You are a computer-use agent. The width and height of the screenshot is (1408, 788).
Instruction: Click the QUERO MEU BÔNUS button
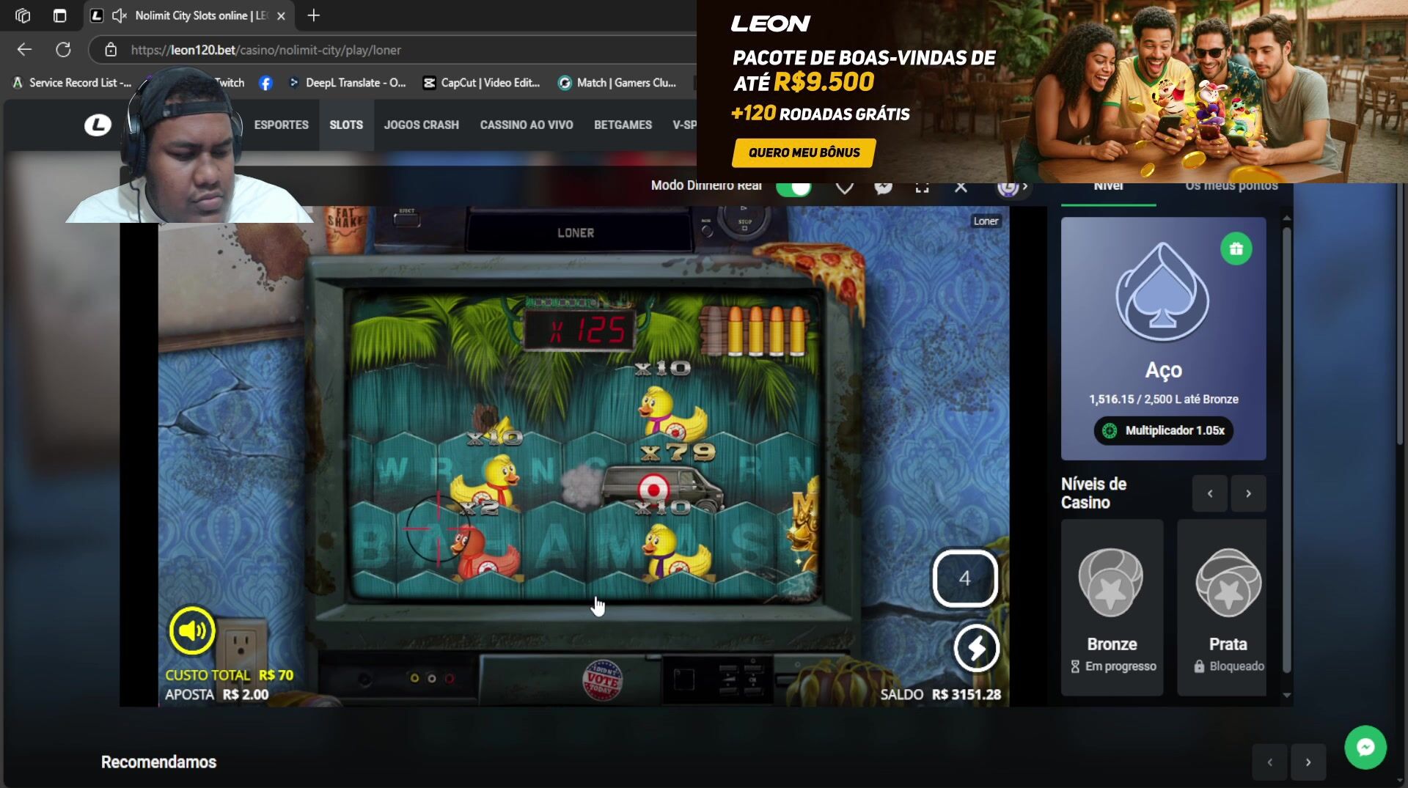pyautogui.click(x=804, y=152)
